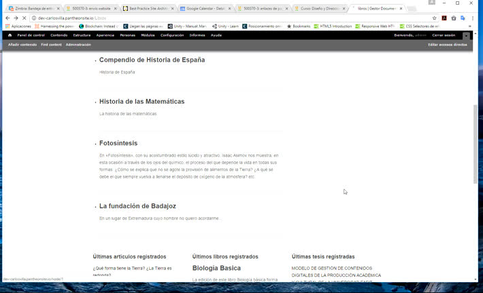The width and height of the screenshot is (483, 293).
Task: Open the Drupal admin home icon
Action: point(10,35)
